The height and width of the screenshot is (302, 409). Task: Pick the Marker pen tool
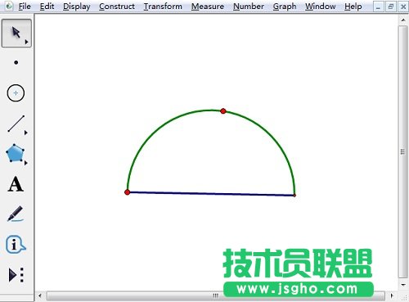coord(16,214)
